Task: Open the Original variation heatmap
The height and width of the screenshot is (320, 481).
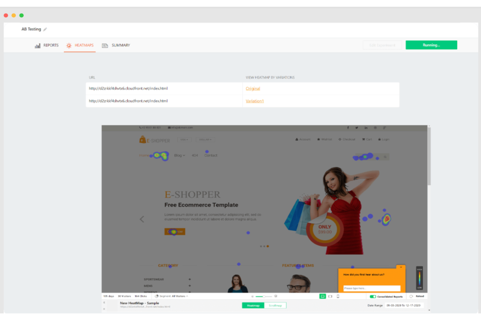Action: 253,88
